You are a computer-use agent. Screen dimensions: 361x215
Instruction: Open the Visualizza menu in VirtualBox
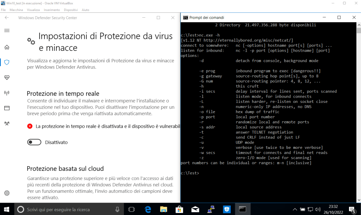click(33, 10)
